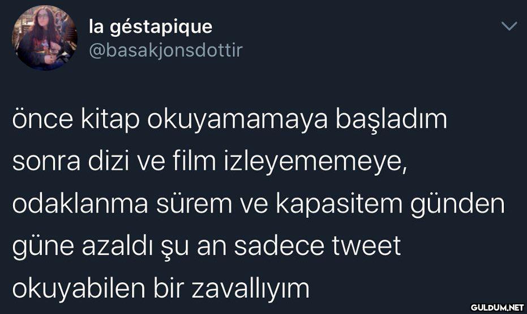Open the tweet options chevron menu
527x314 pixels.
(x=509, y=26)
